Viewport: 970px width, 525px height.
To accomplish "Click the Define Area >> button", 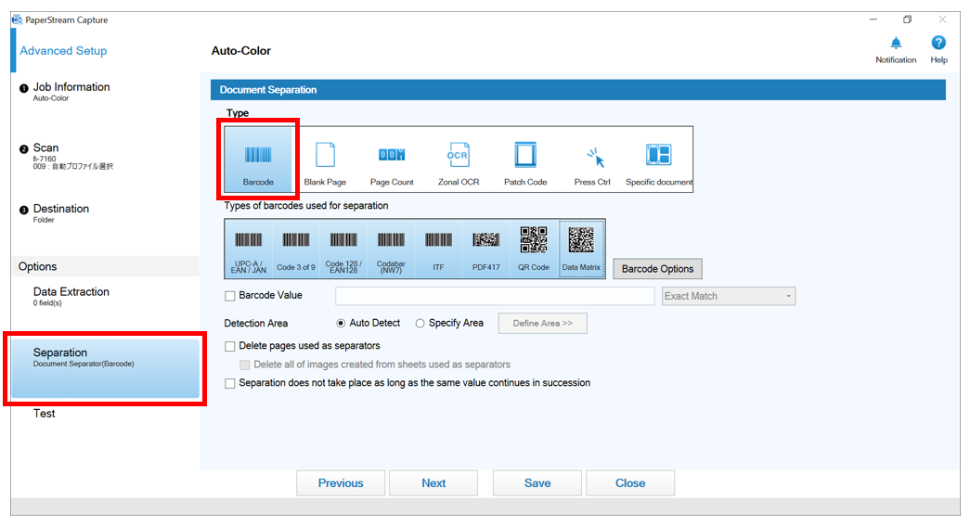I will click(x=542, y=324).
